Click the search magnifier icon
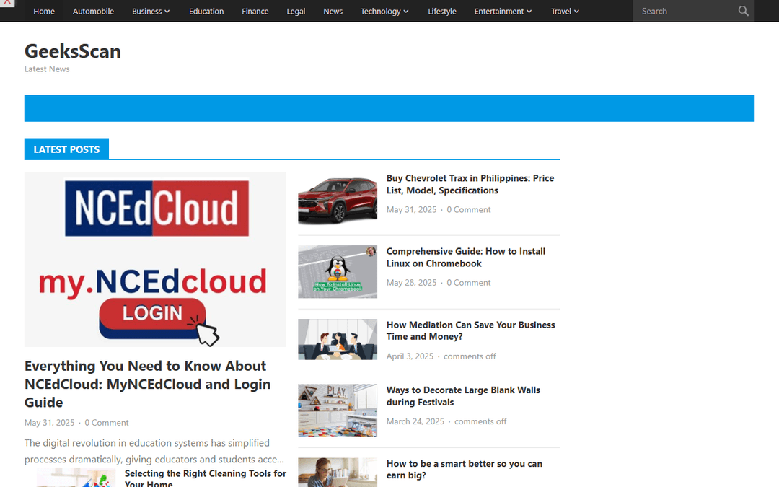The height and width of the screenshot is (487, 779). (743, 11)
